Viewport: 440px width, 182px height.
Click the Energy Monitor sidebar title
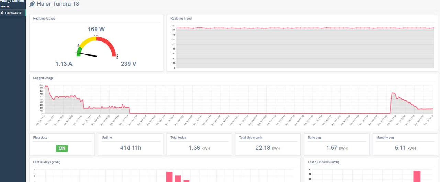12,1
